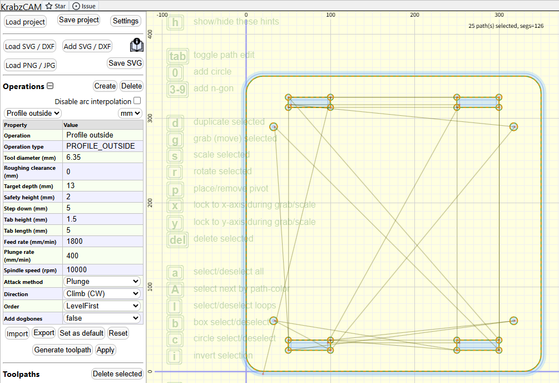This screenshot has height=383, width=559.
Task: Open the documentation book icon
Action: (x=136, y=45)
